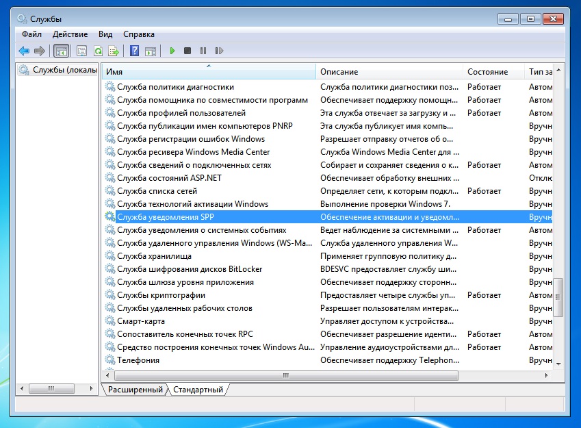
Task: Click the Export list toolbar icon
Action: [x=114, y=51]
